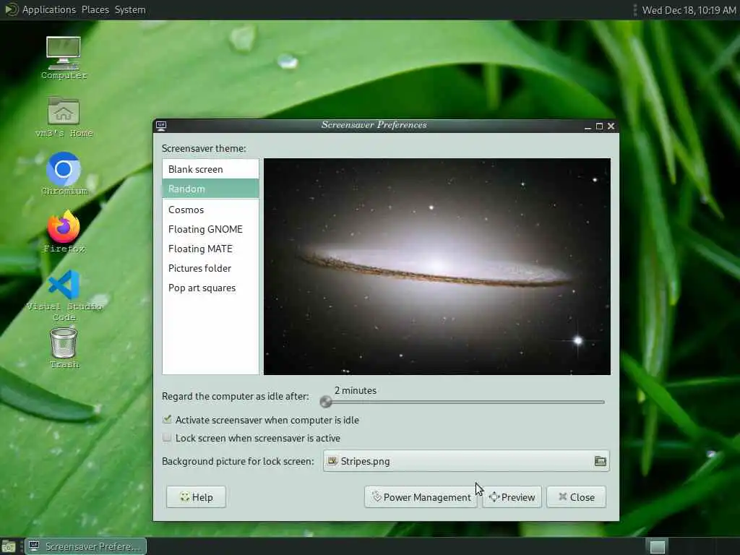The width and height of the screenshot is (740, 555).
Task: Open Power Management settings
Action: pos(421,497)
